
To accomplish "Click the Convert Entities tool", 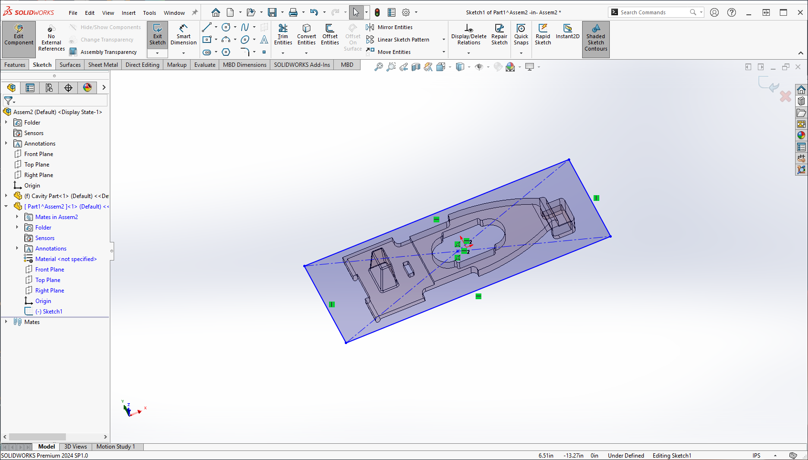I will tap(307, 34).
